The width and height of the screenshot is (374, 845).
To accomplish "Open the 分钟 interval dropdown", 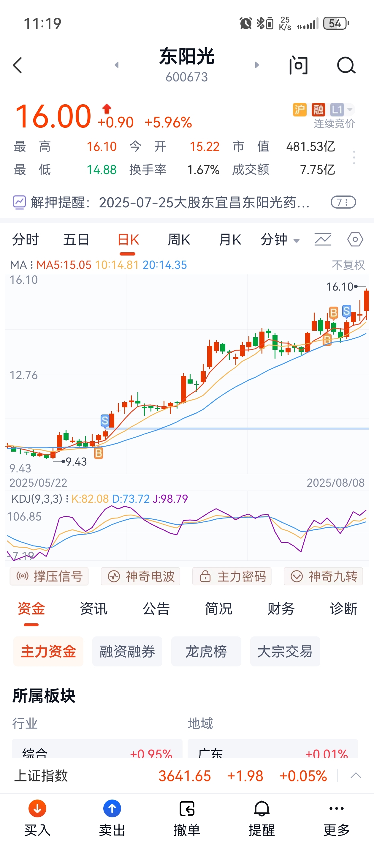I will tap(280, 240).
